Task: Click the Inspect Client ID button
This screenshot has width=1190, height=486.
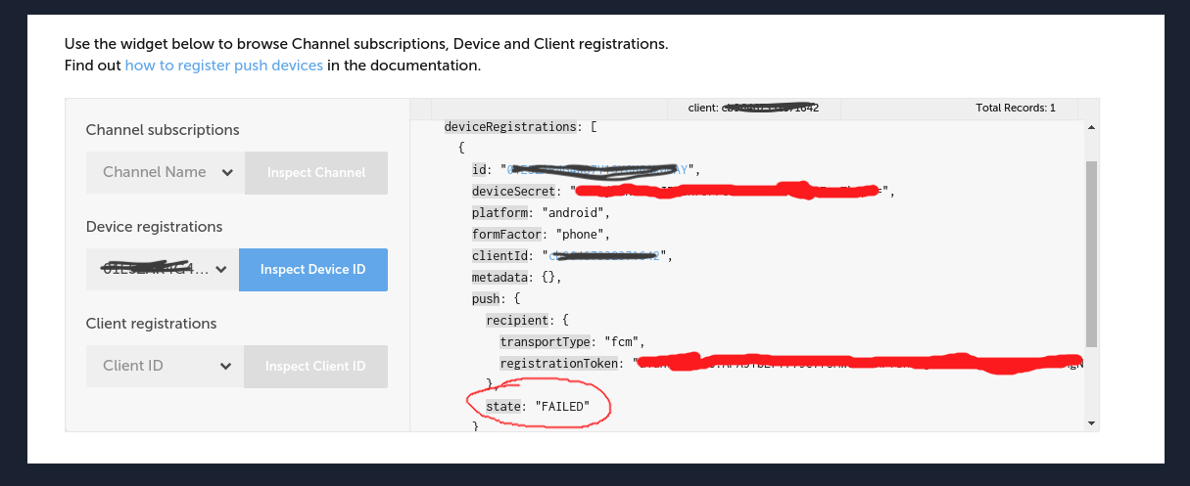Action: click(316, 366)
